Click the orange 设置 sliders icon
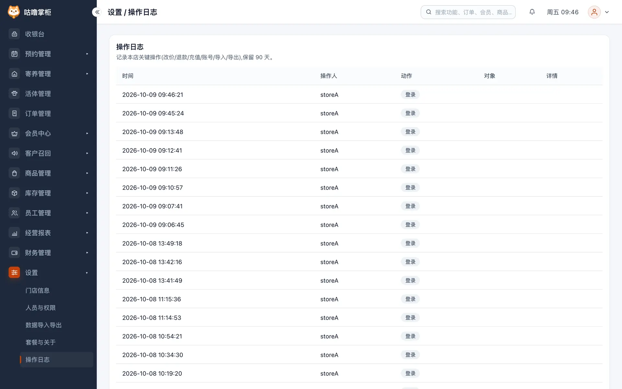 pos(14,273)
